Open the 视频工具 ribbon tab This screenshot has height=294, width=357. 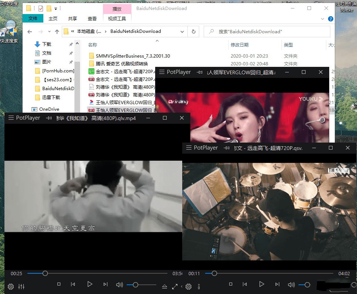(x=117, y=18)
